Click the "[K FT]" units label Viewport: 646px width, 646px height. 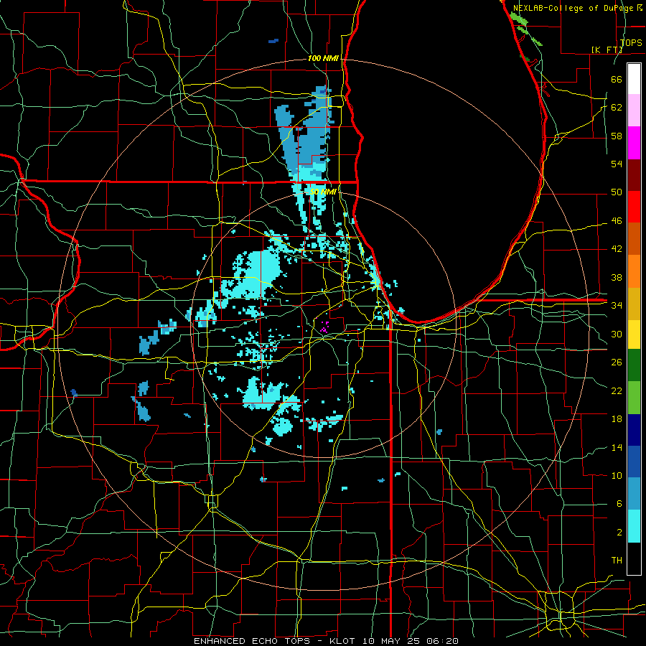(x=607, y=50)
